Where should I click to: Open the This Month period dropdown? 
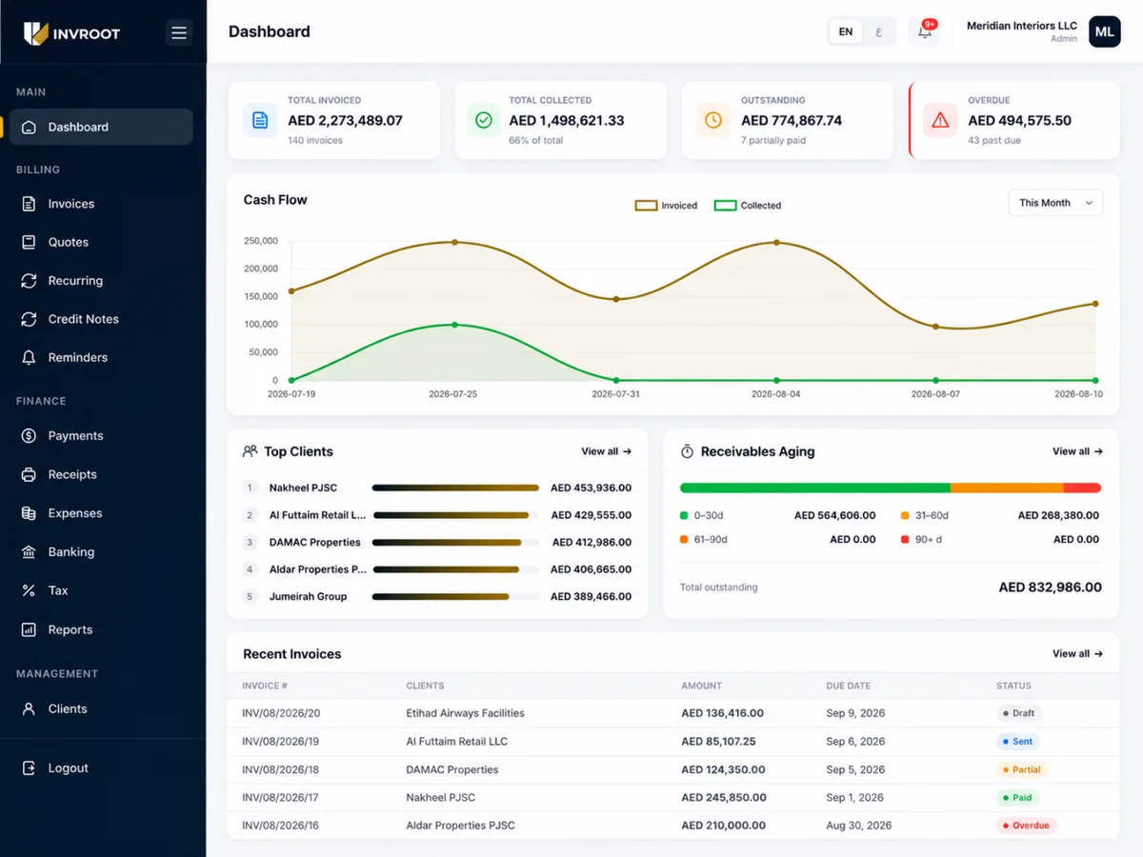pos(1055,203)
